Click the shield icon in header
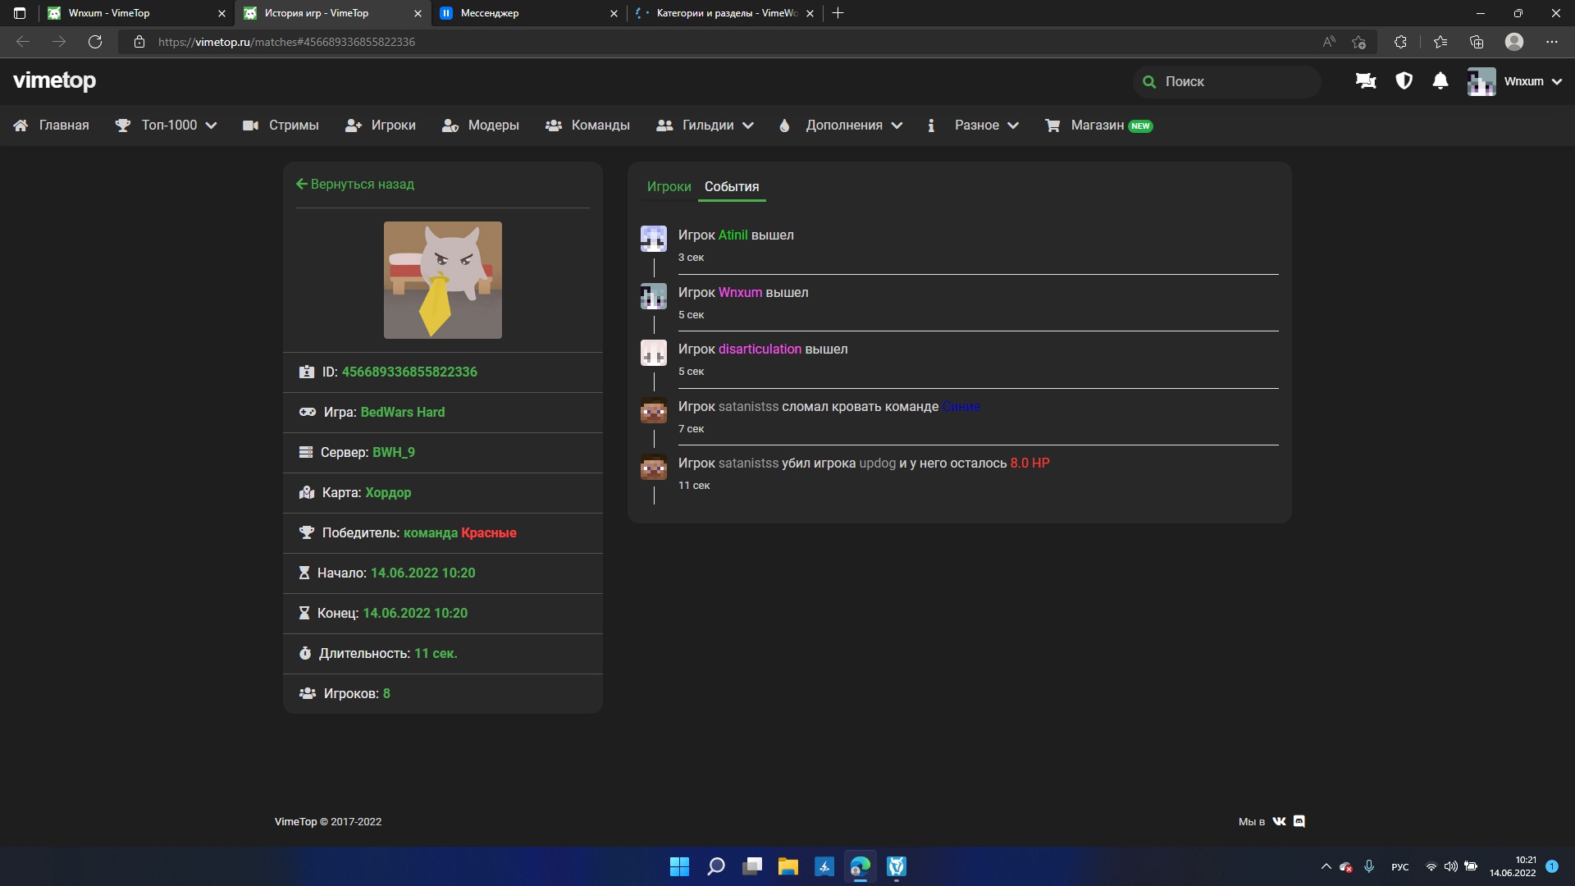Image resolution: width=1575 pixels, height=886 pixels. tap(1404, 81)
